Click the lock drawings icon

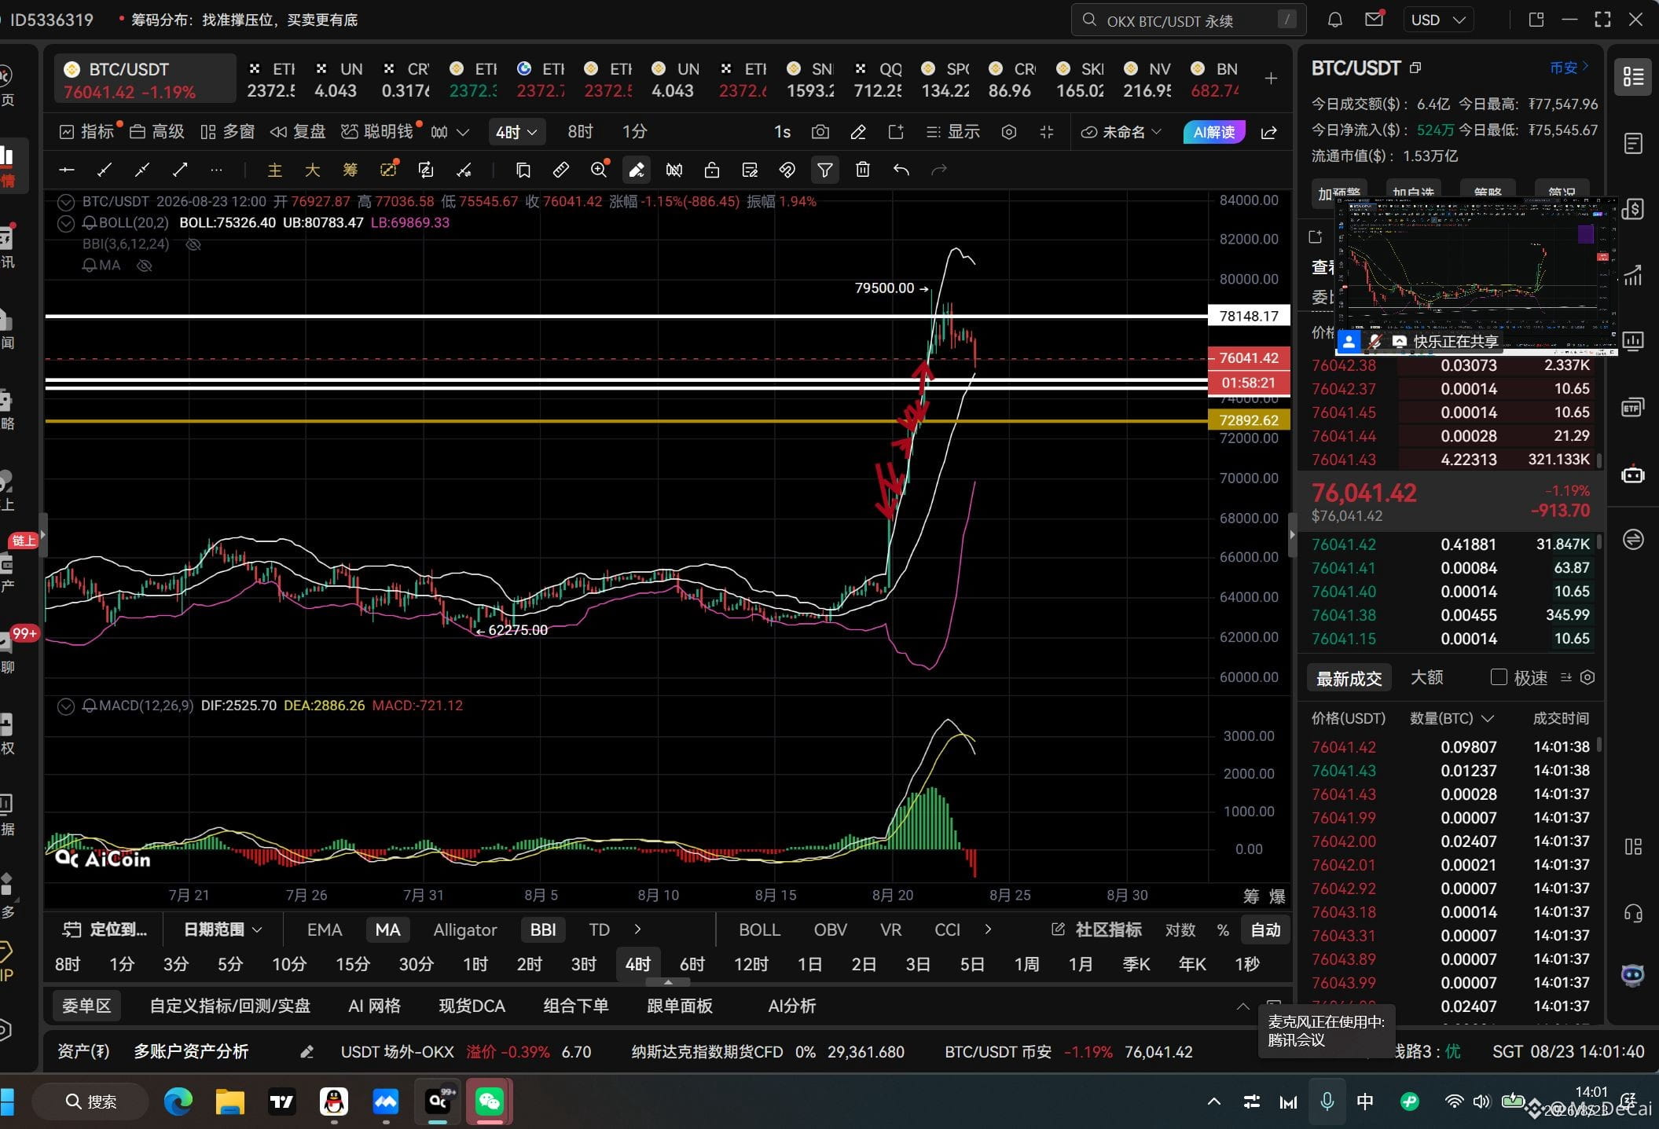tap(712, 170)
